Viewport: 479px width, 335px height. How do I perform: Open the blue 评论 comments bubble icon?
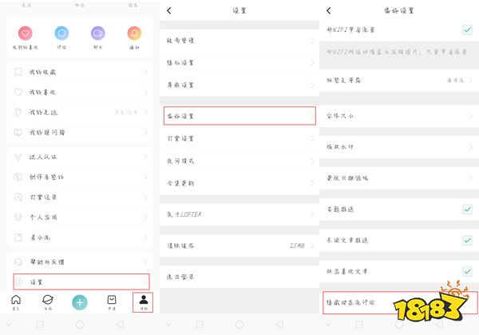pyautogui.click(x=61, y=33)
